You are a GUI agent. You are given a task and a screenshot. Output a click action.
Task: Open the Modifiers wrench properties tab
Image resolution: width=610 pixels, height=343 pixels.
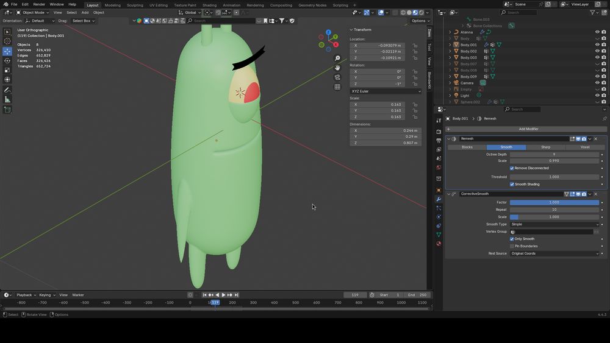pos(439,199)
